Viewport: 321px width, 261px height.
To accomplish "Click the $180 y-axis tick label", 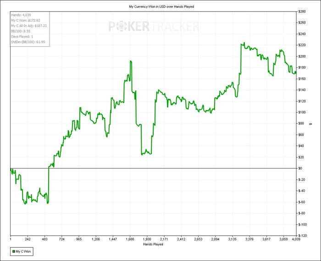I will tap(302, 67).
